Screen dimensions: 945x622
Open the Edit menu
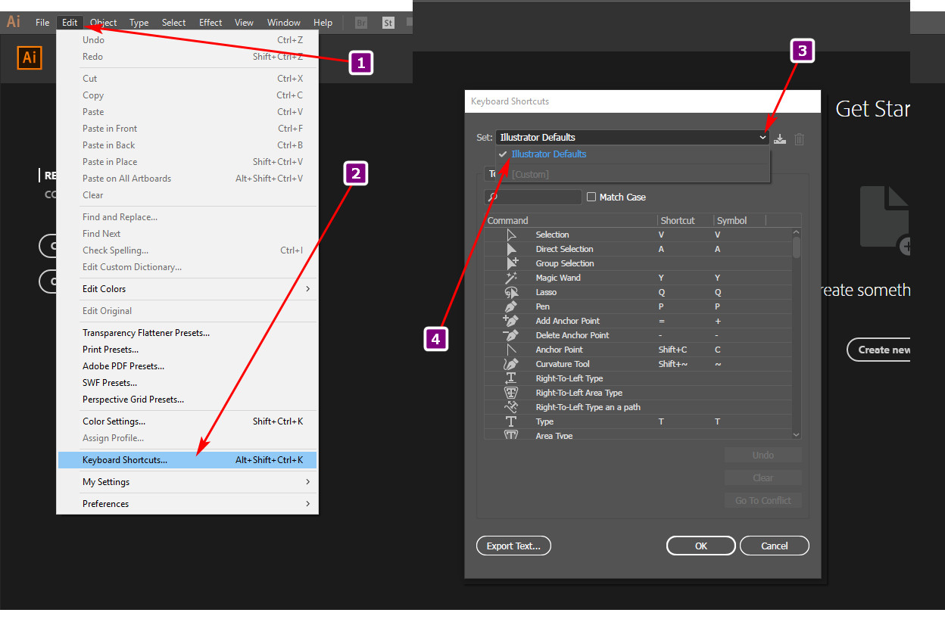70,23
